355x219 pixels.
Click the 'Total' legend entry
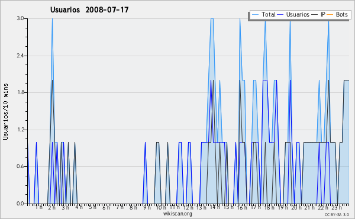click(264, 14)
